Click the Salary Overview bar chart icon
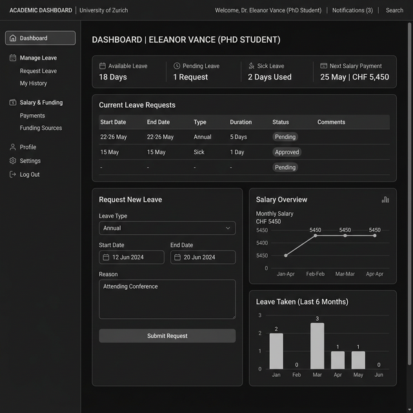Screen dimensions: 413x413 pyautogui.click(x=385, y=199)
